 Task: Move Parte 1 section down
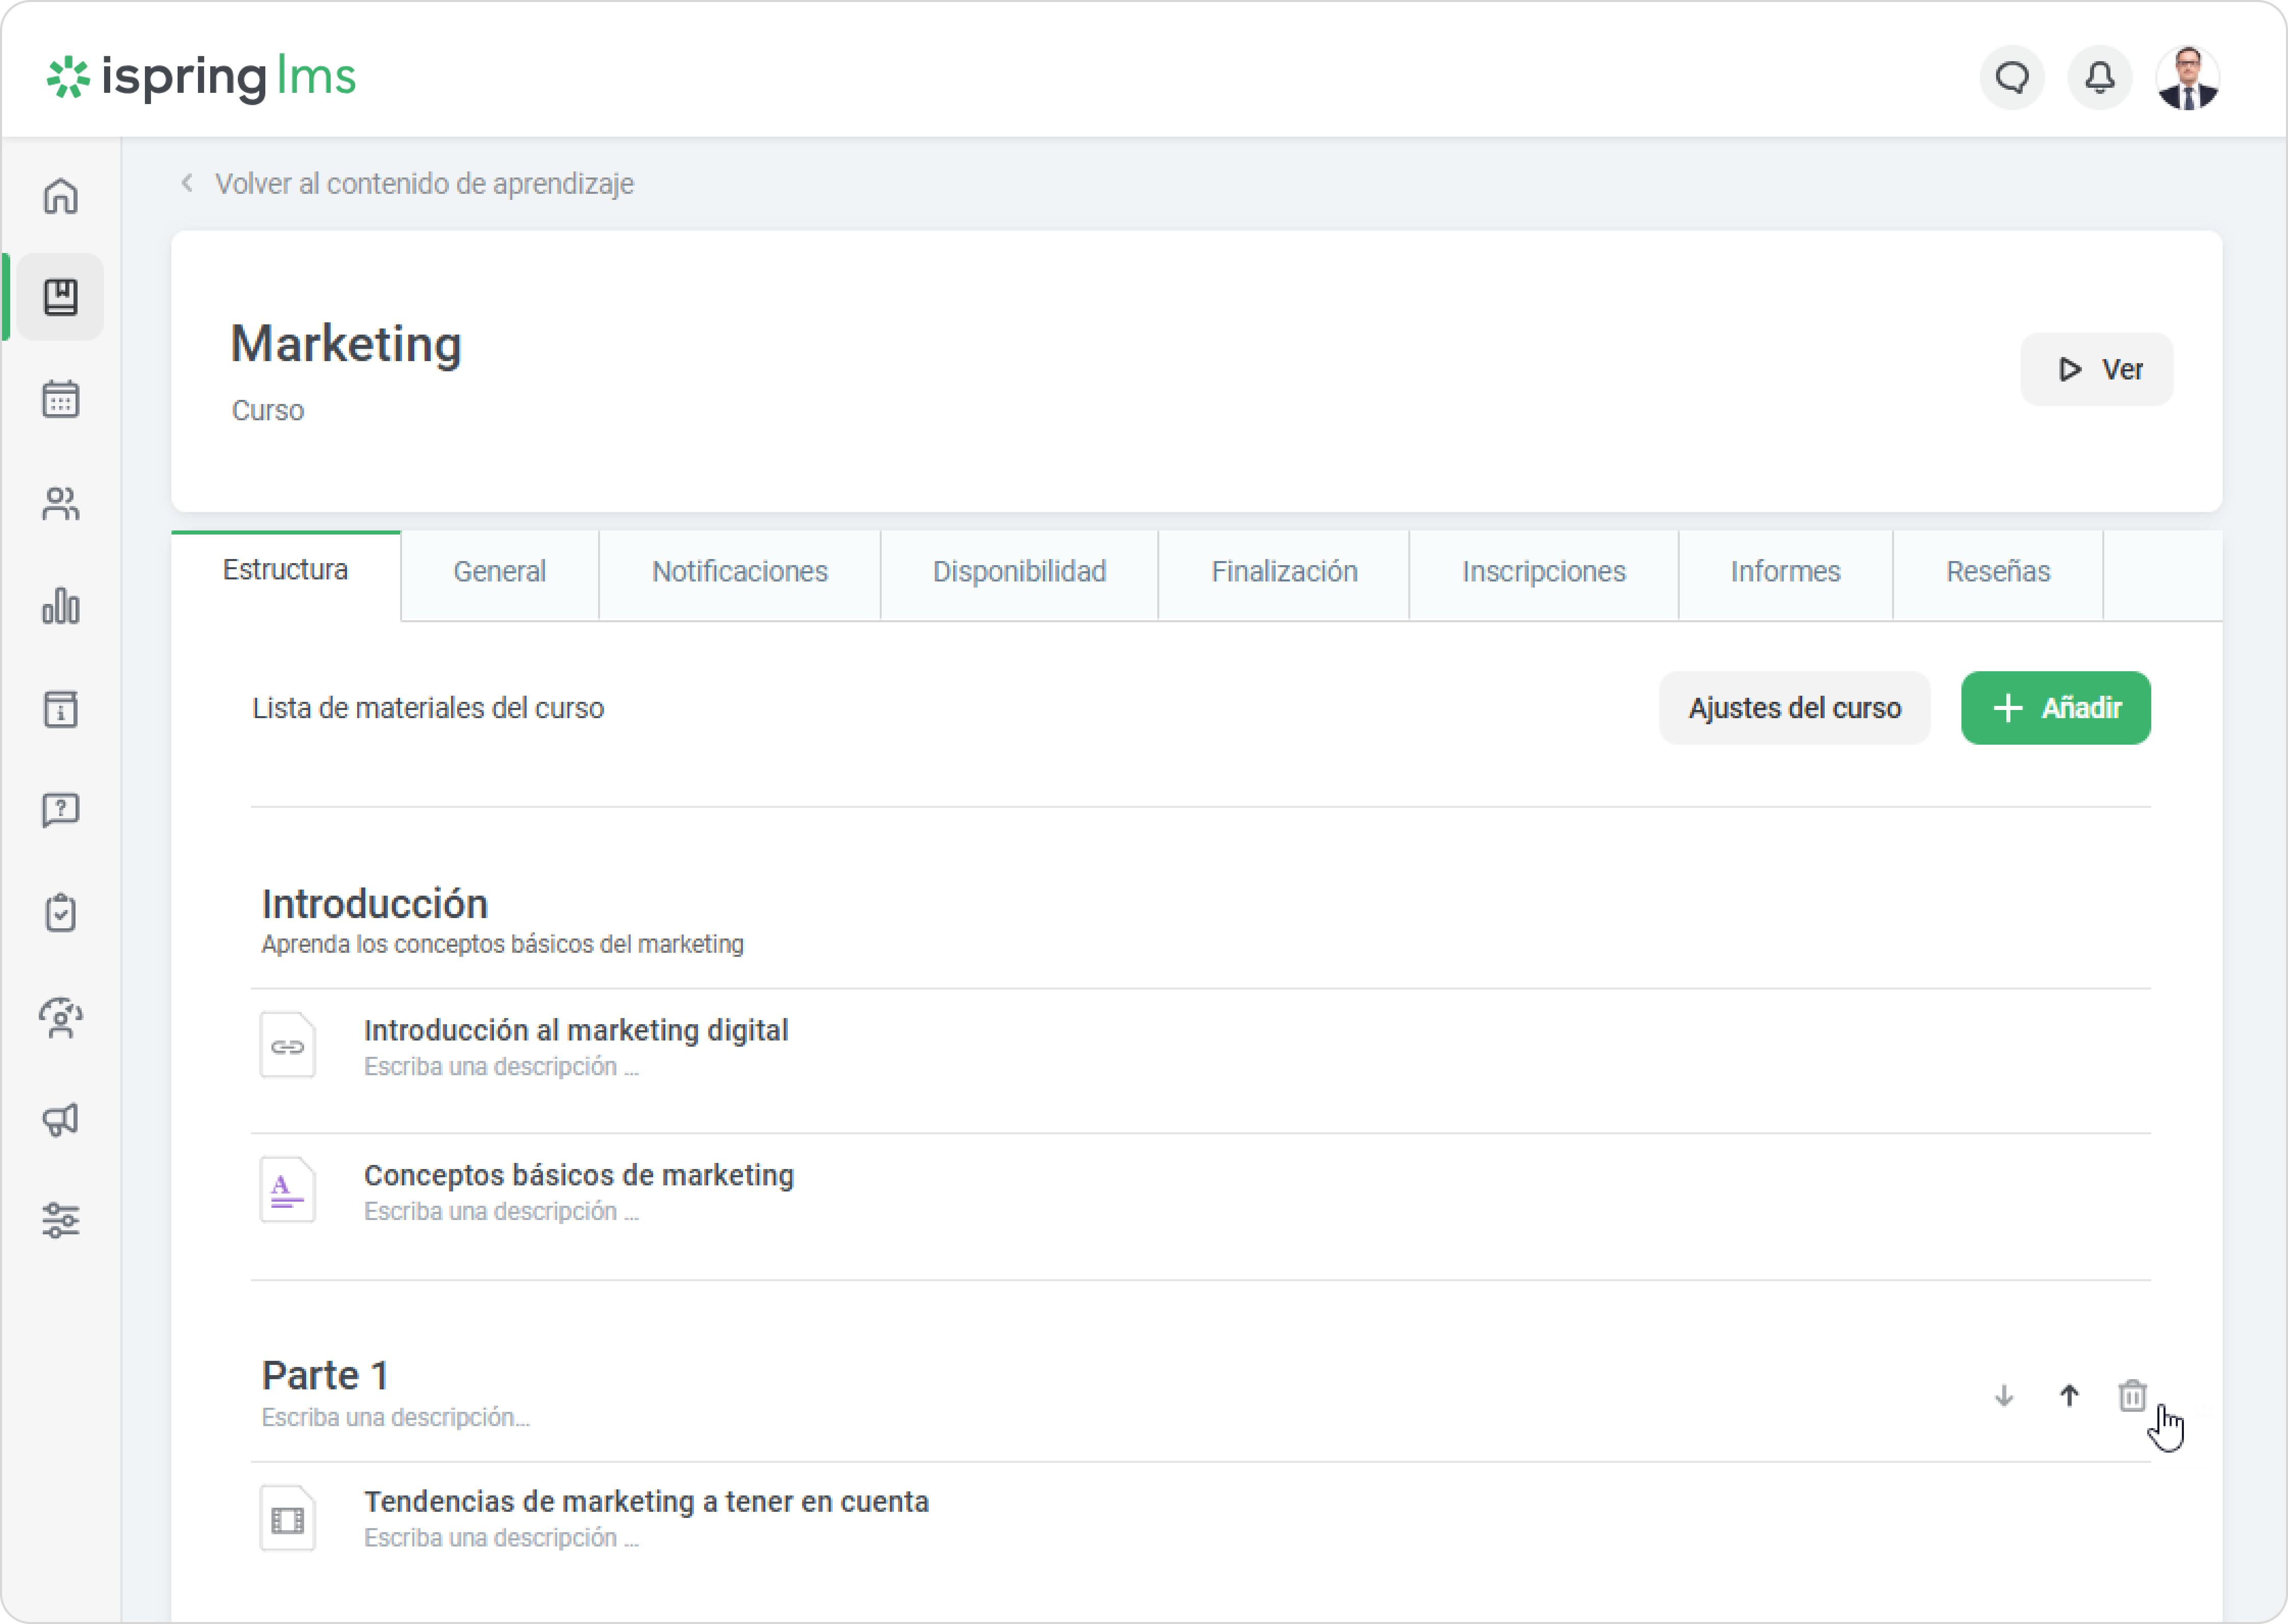pos(2003,1395)
